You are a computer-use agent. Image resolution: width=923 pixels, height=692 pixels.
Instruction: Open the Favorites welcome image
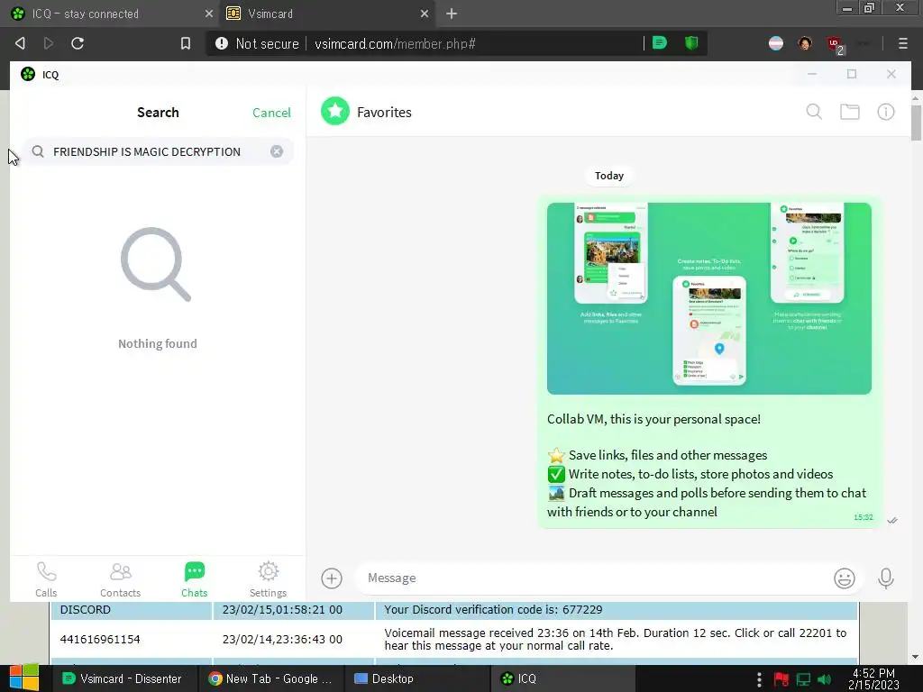click(x=708, y=298)
